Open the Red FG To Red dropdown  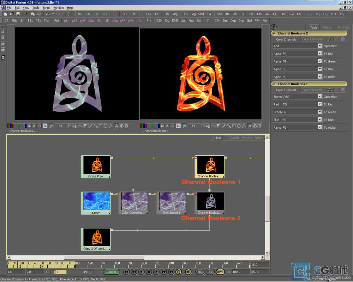(x=297, y=104)
